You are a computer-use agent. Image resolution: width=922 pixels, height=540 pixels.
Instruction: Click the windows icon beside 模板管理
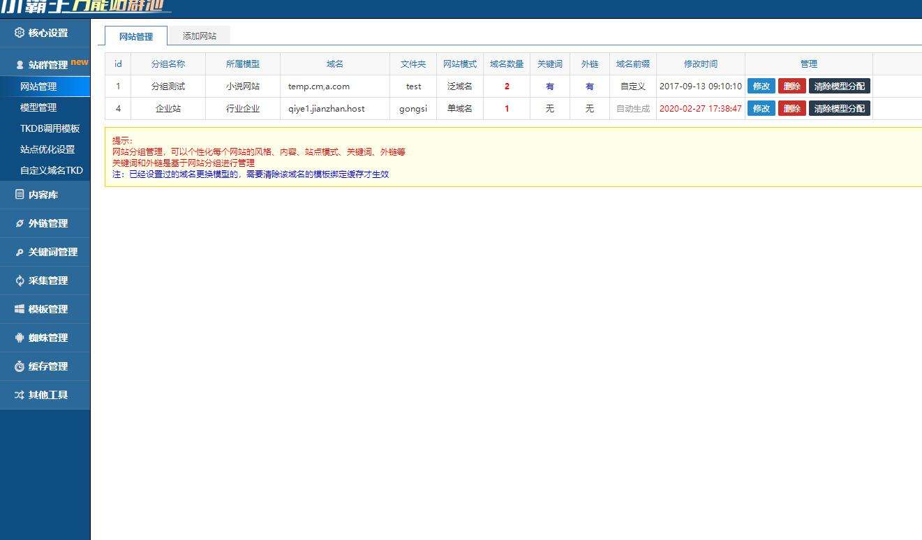coord(20,309)
